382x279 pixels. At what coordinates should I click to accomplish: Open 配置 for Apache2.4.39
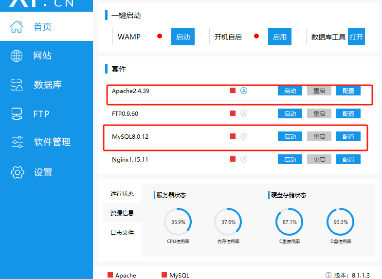click(348, 91)
